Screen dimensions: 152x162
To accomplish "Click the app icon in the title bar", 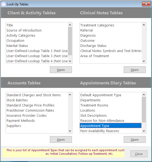I will tap(4, 4).
